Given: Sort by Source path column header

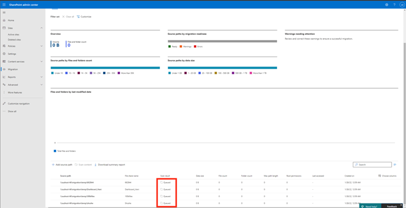Looking at the screenshot, I should 65,176.
